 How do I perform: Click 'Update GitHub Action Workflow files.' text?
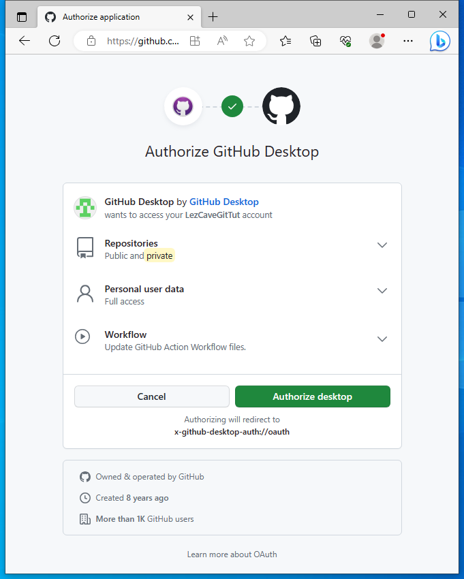click(175, 347)
